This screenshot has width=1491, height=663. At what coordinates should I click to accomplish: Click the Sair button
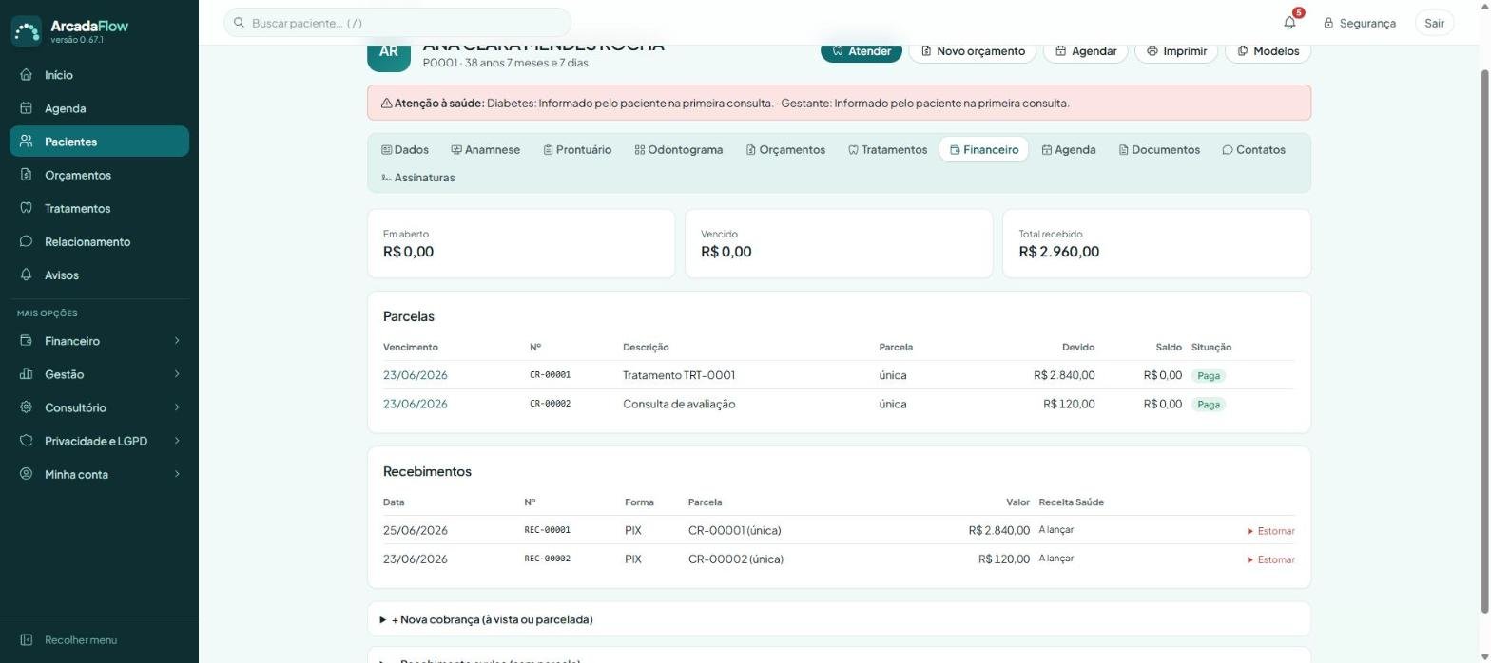pos(1434,23)
